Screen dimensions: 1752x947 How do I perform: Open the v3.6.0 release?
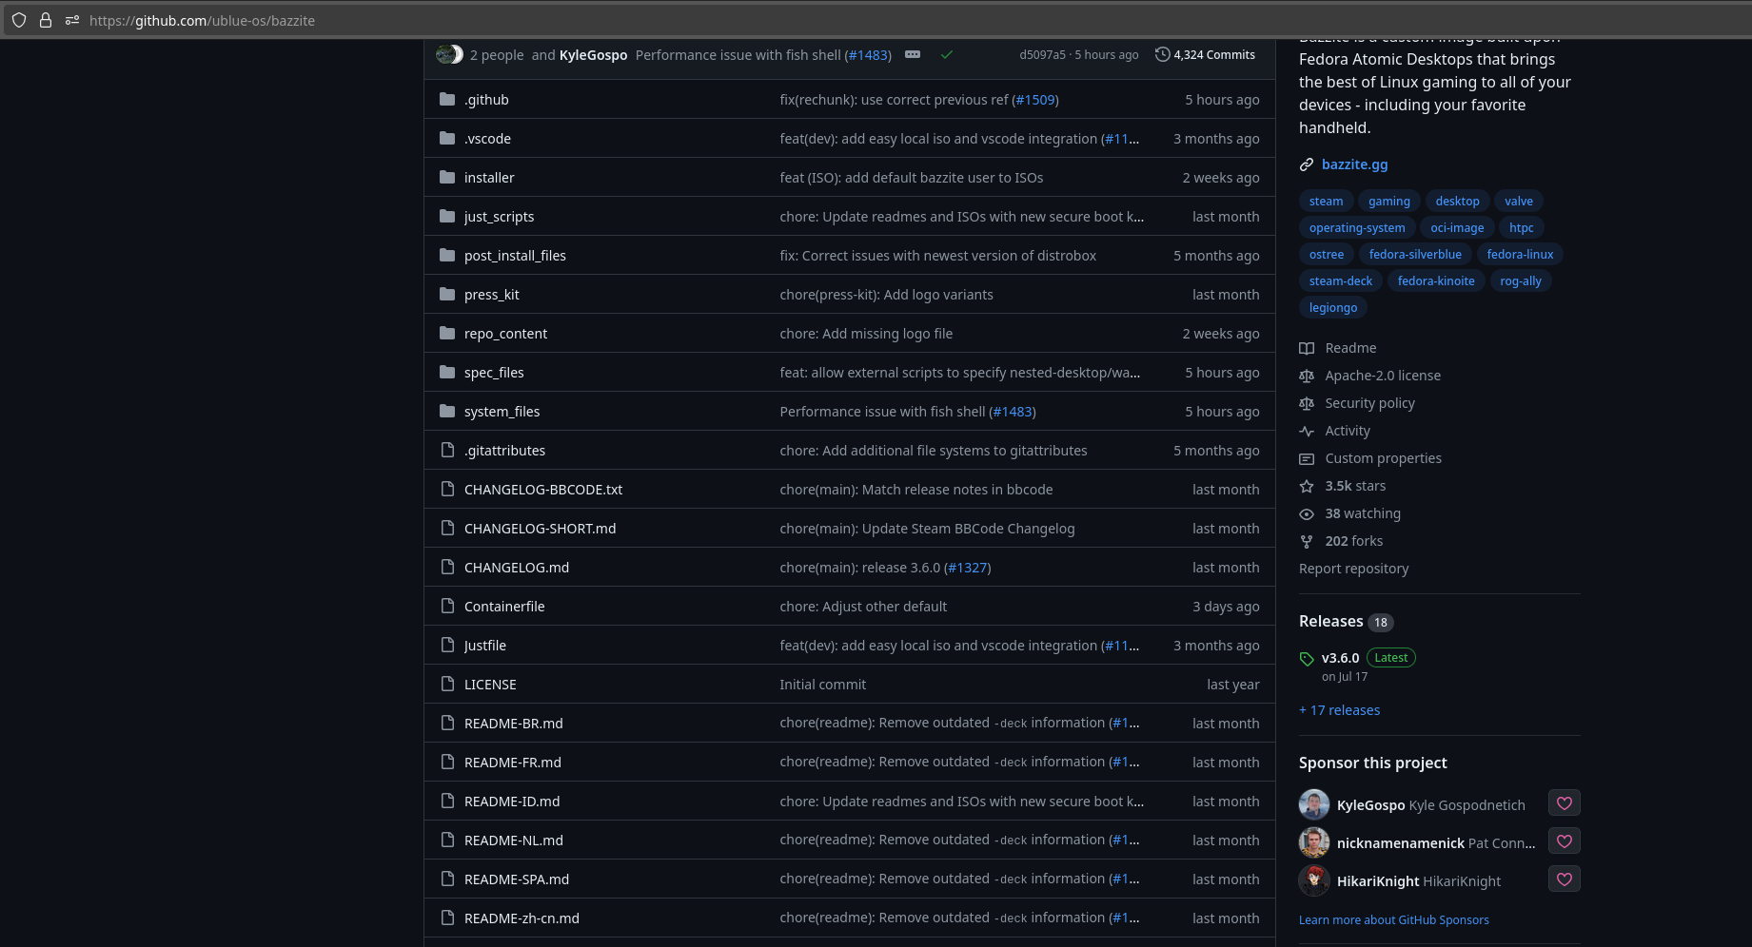[x=1340, y=658]
